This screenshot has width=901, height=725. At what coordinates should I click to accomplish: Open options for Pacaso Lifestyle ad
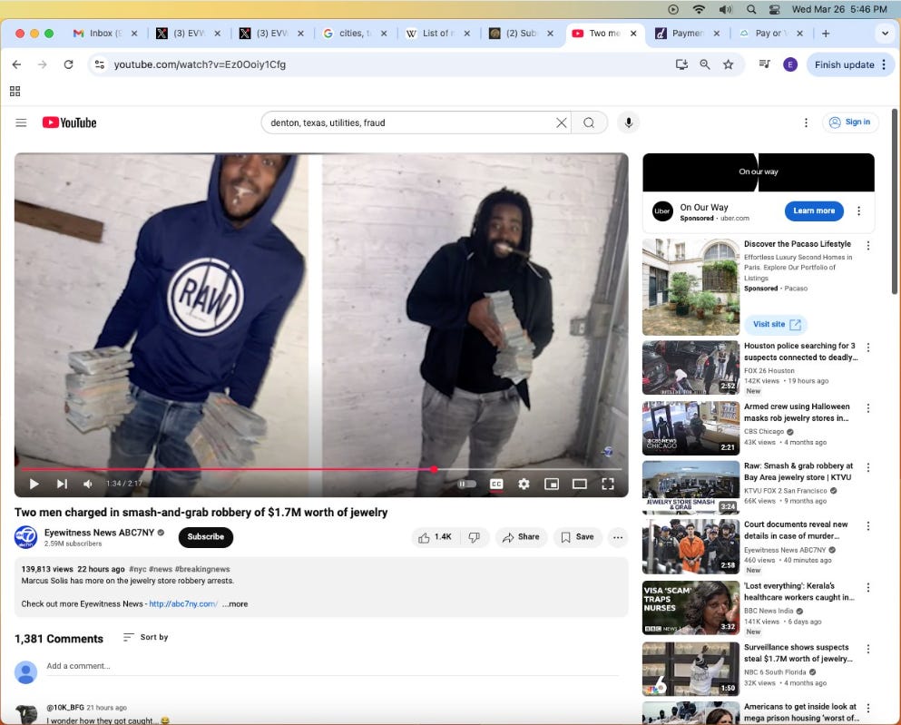pos(868,246)
